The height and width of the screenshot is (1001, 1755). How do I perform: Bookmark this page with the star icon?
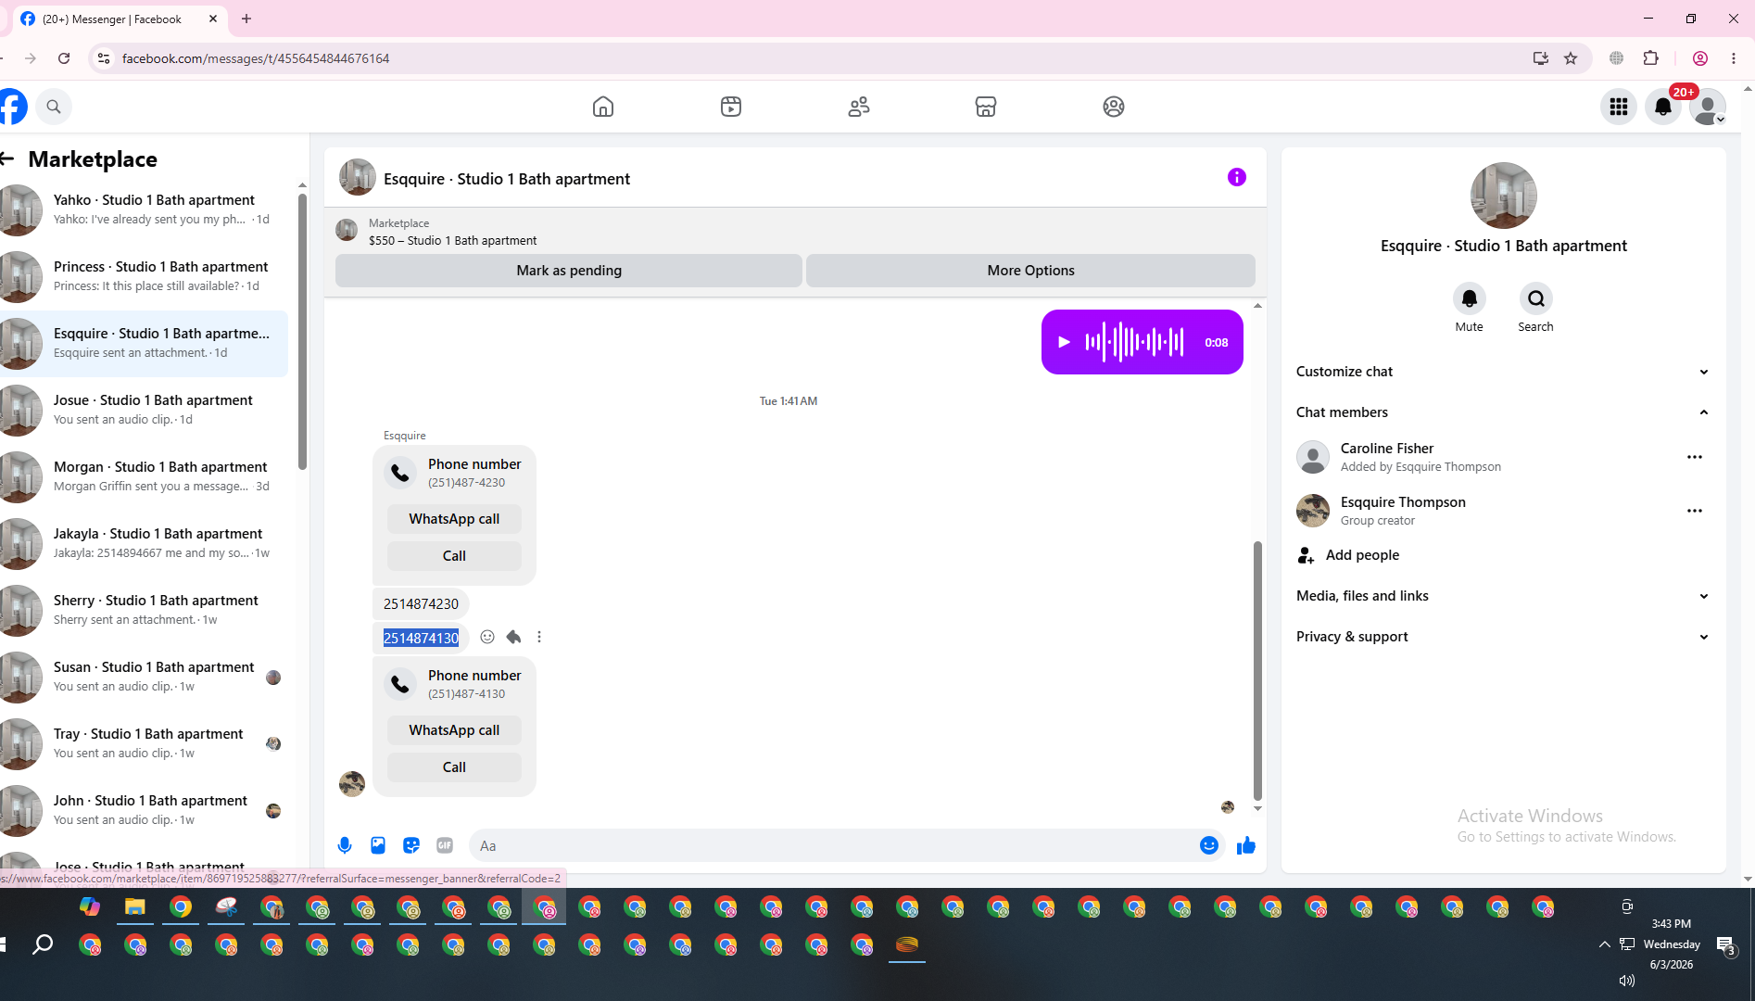click(1571, 58)
